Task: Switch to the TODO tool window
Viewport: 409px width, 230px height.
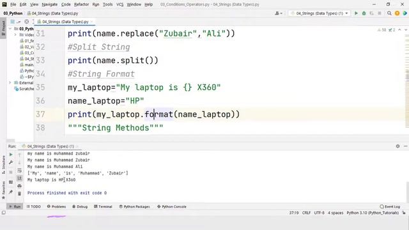Action: point(34,206)
